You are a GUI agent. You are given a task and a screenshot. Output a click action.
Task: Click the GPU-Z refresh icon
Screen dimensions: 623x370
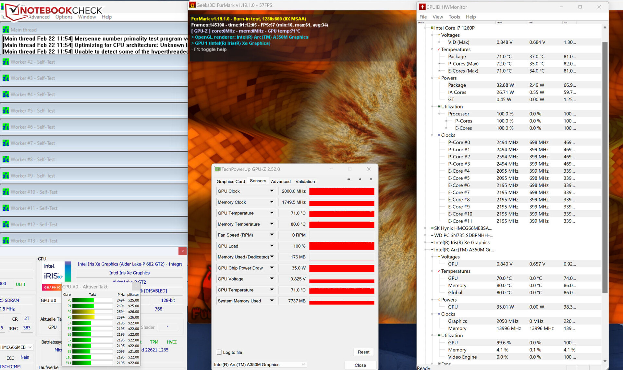click(360, 179)
